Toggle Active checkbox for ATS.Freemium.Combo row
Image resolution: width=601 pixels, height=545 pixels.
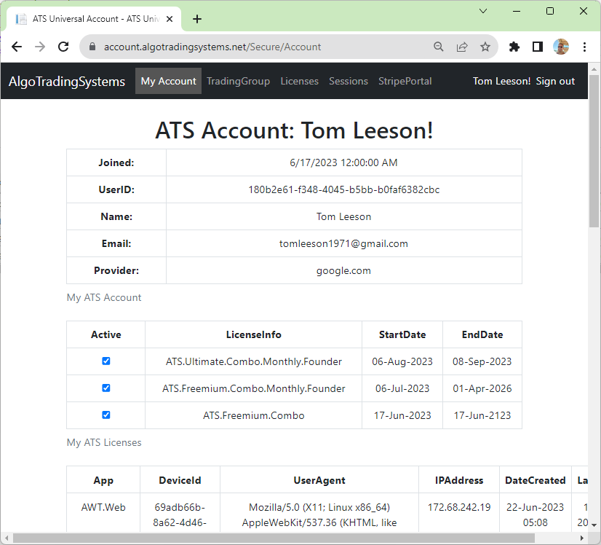coord(106,415)
